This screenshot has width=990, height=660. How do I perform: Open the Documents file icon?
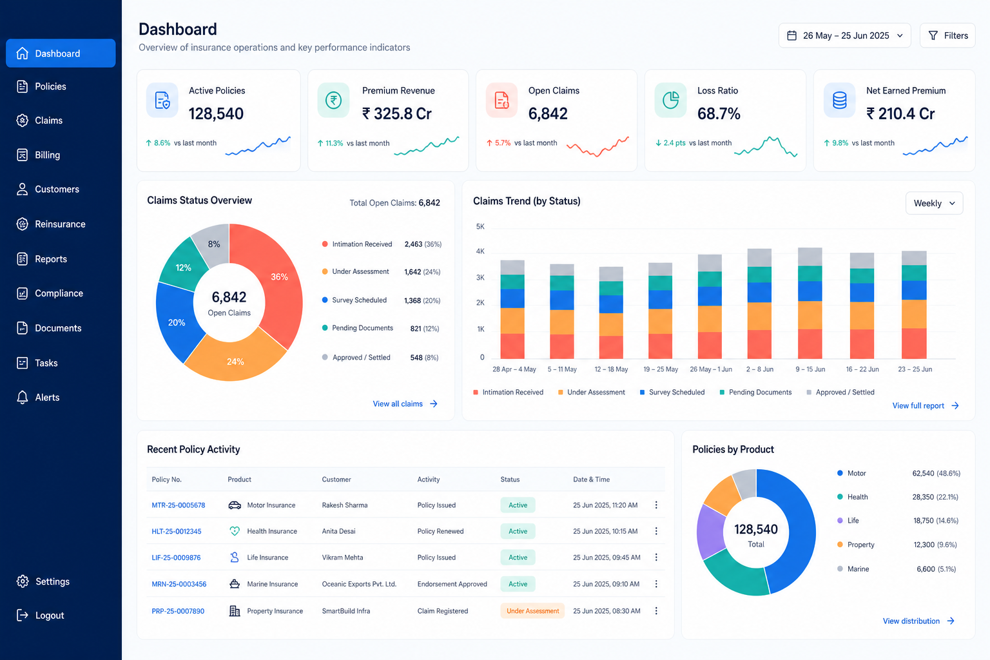23,328
